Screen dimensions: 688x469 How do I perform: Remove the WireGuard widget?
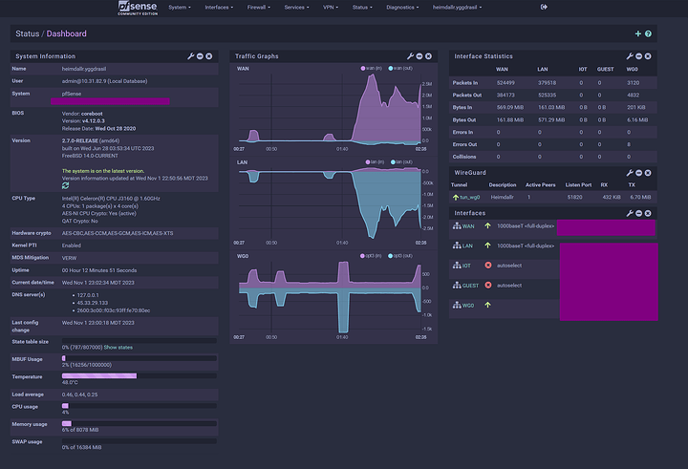tap(648, 173)
